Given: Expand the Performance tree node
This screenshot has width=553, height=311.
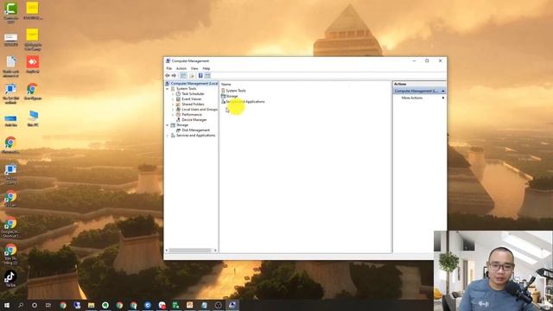Looking at the screenshot, I should [173, 115].
